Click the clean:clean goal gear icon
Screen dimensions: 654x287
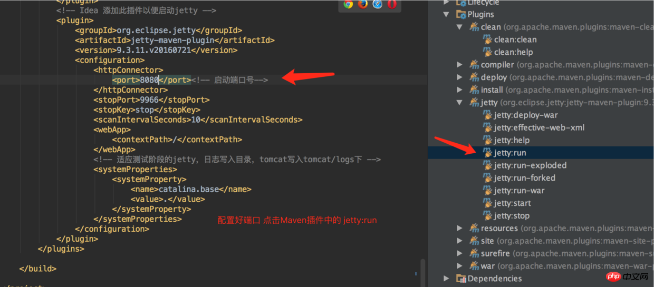tap(488, 39)
